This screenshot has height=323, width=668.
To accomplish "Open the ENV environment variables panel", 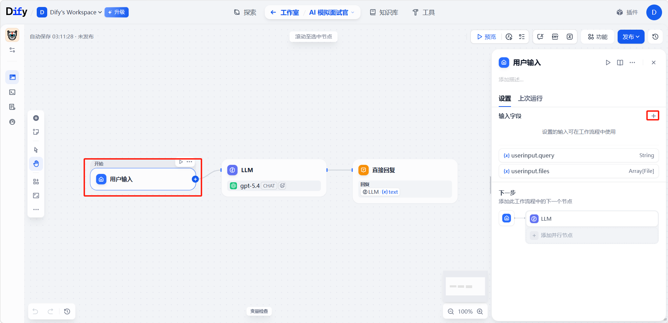I will click(x=555, y=37).
